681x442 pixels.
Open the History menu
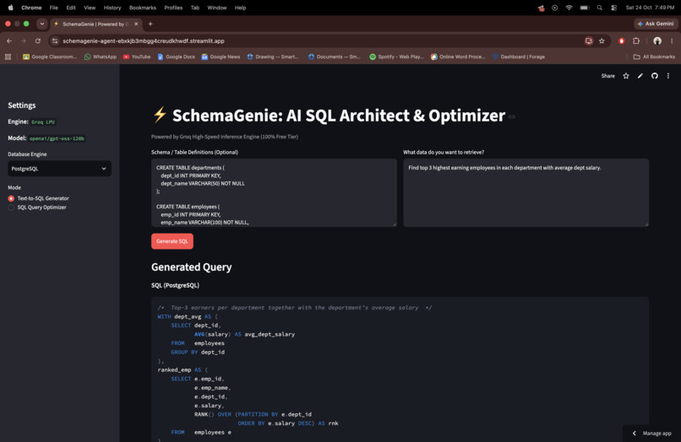[112, 8]
